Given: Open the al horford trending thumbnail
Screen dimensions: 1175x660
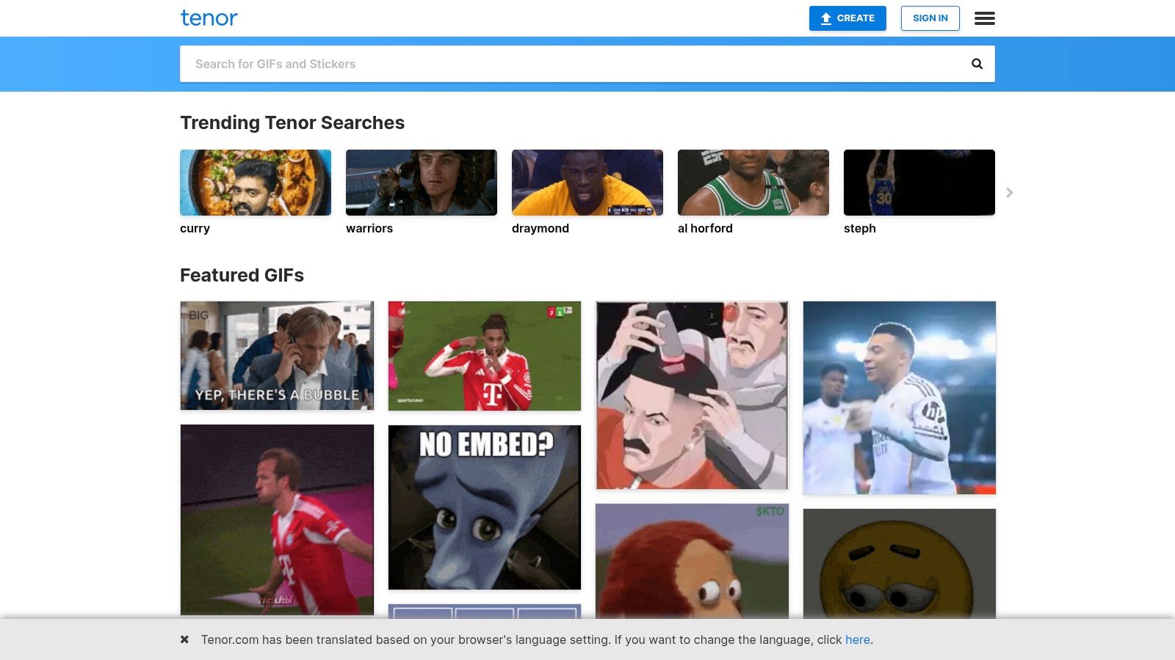Looking at the screenshot, I should [x=753, y=183].
